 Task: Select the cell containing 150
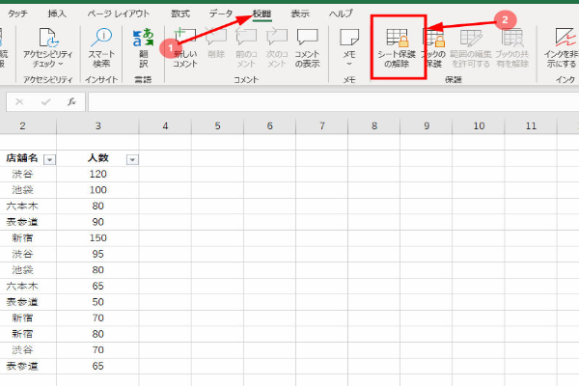pos(97,237)
